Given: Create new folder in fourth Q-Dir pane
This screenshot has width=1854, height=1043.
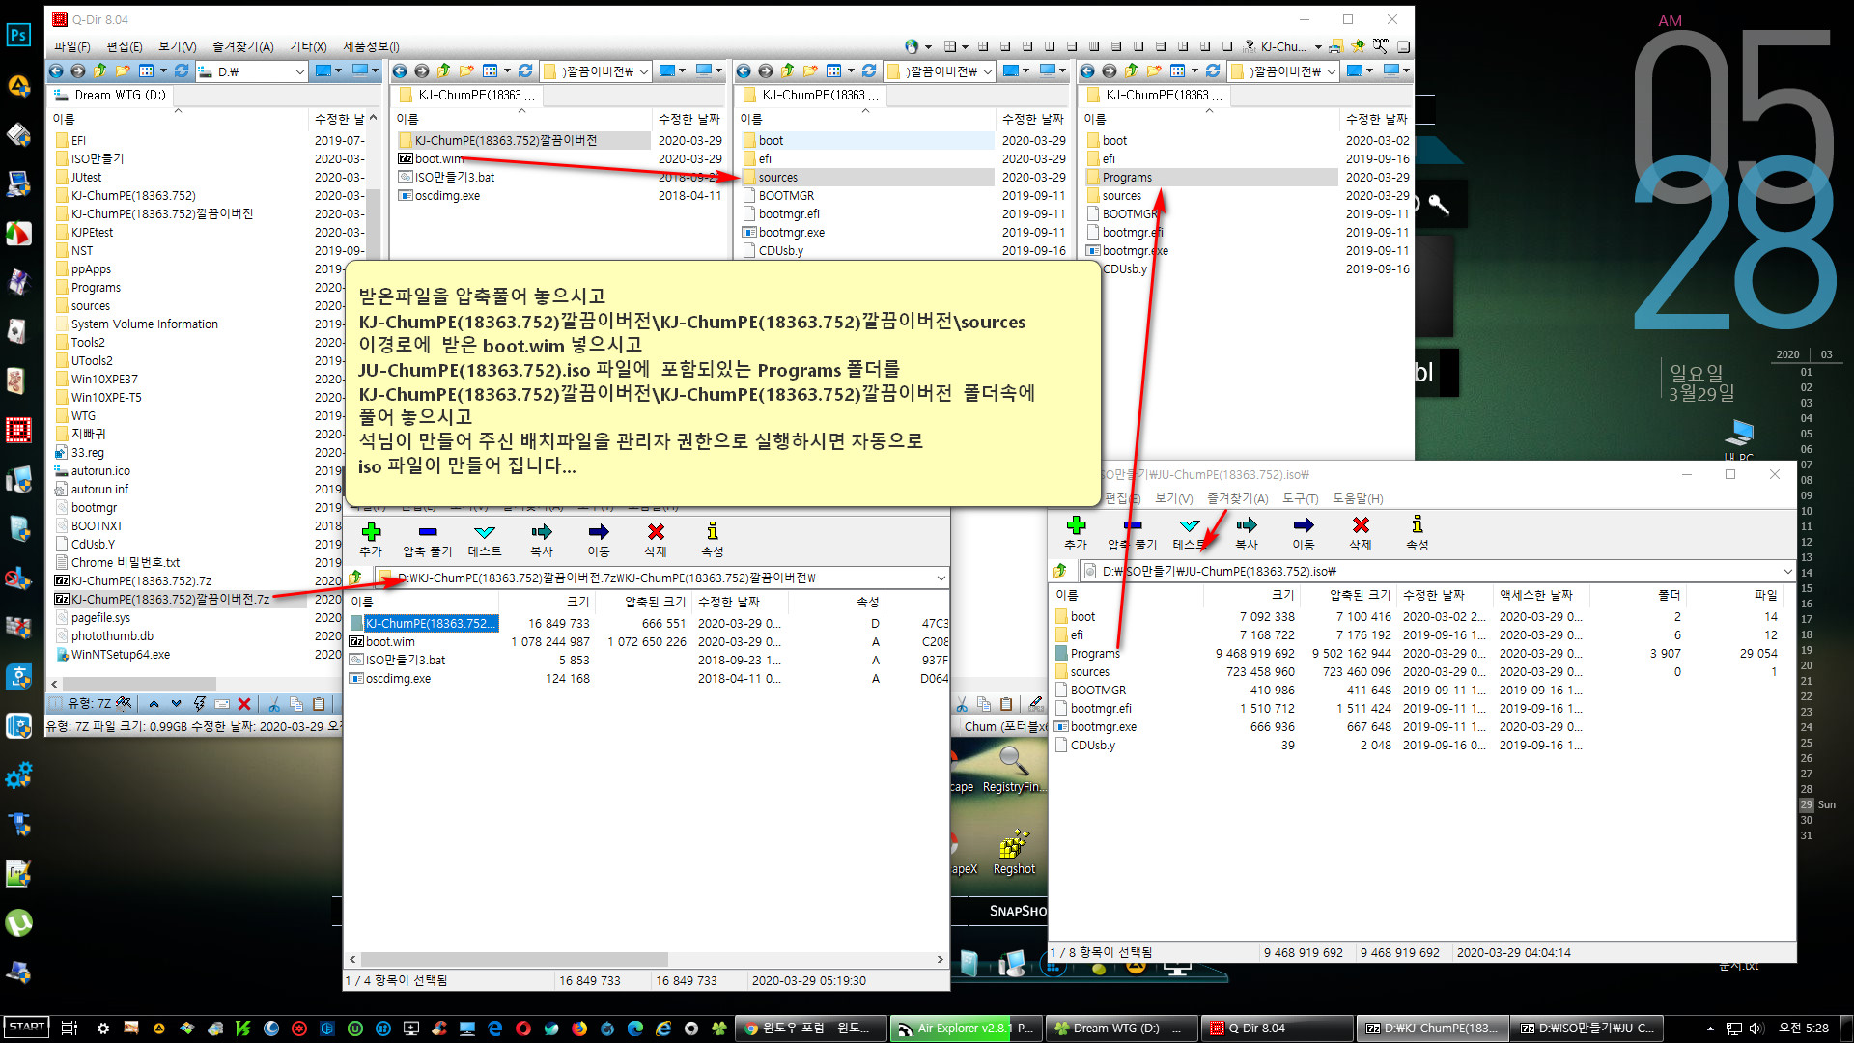Looking at the screenshot, I should 1154,70.
